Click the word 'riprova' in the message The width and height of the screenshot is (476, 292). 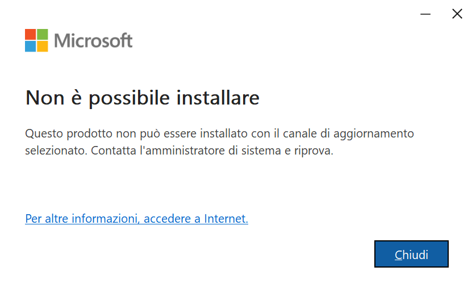pyautogui.click(x=314, y=151)
